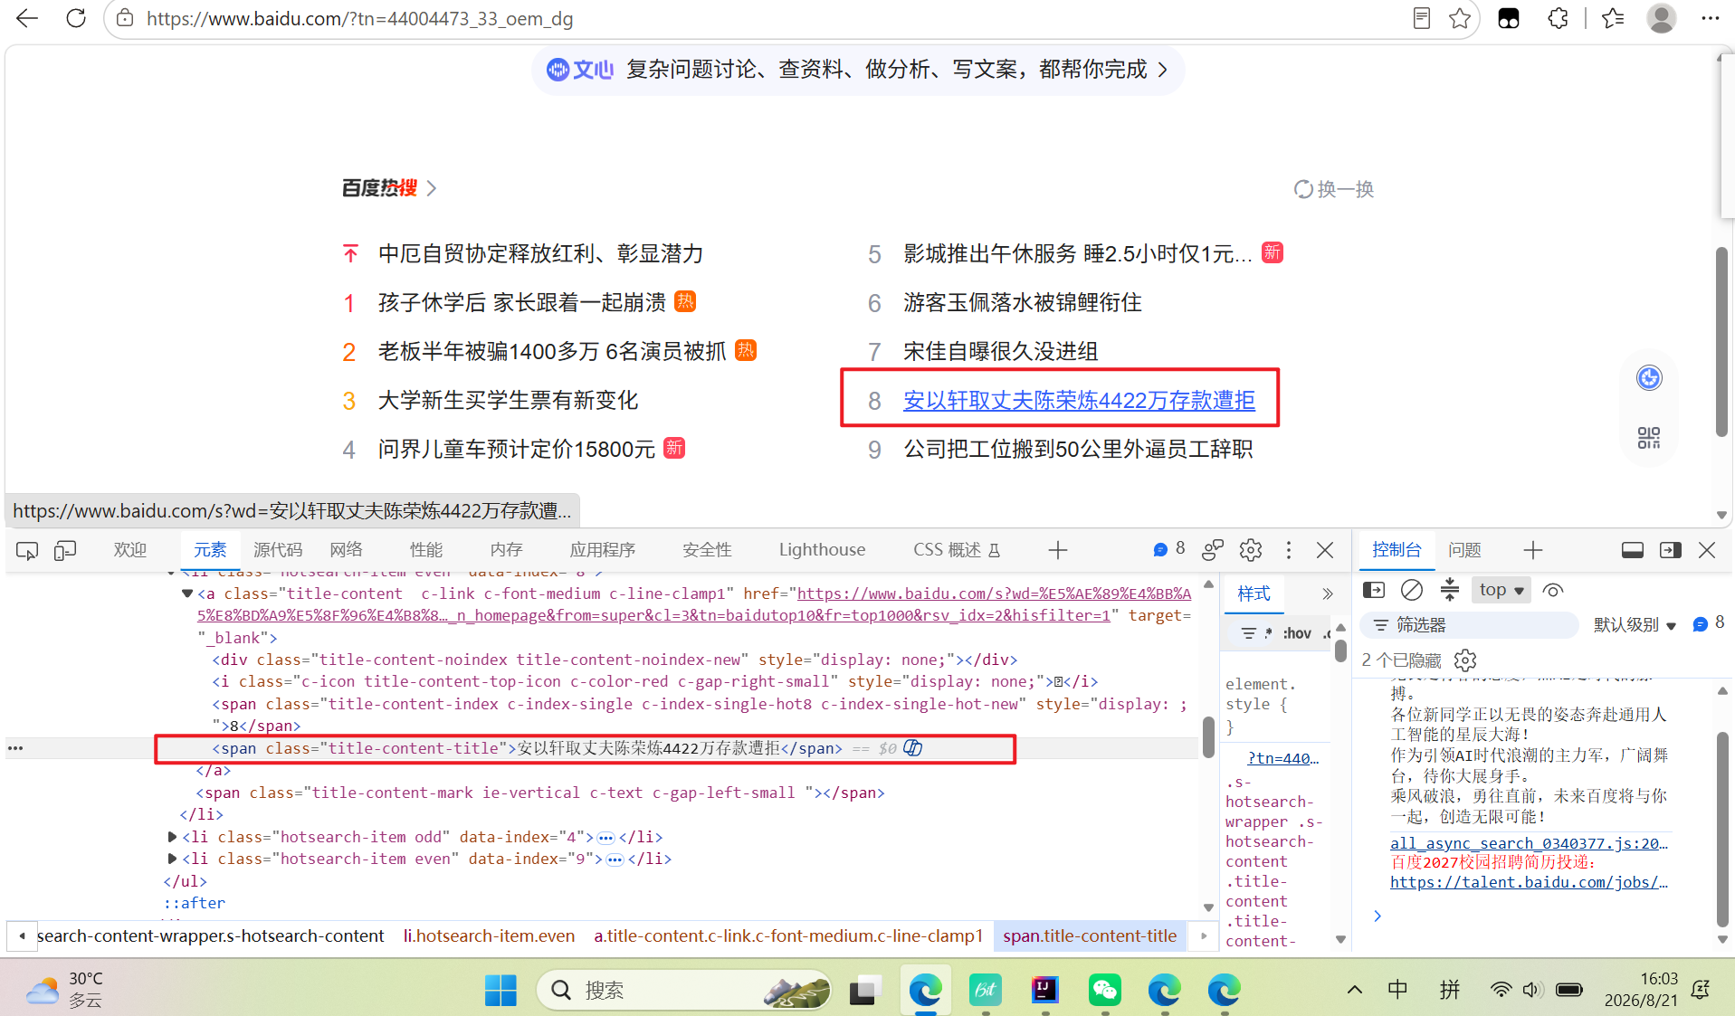
Task: Move quick view panel to the side
Action: 1671,550
